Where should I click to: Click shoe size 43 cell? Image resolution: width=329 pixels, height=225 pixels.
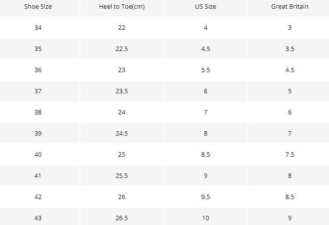[x=38, y=217]
